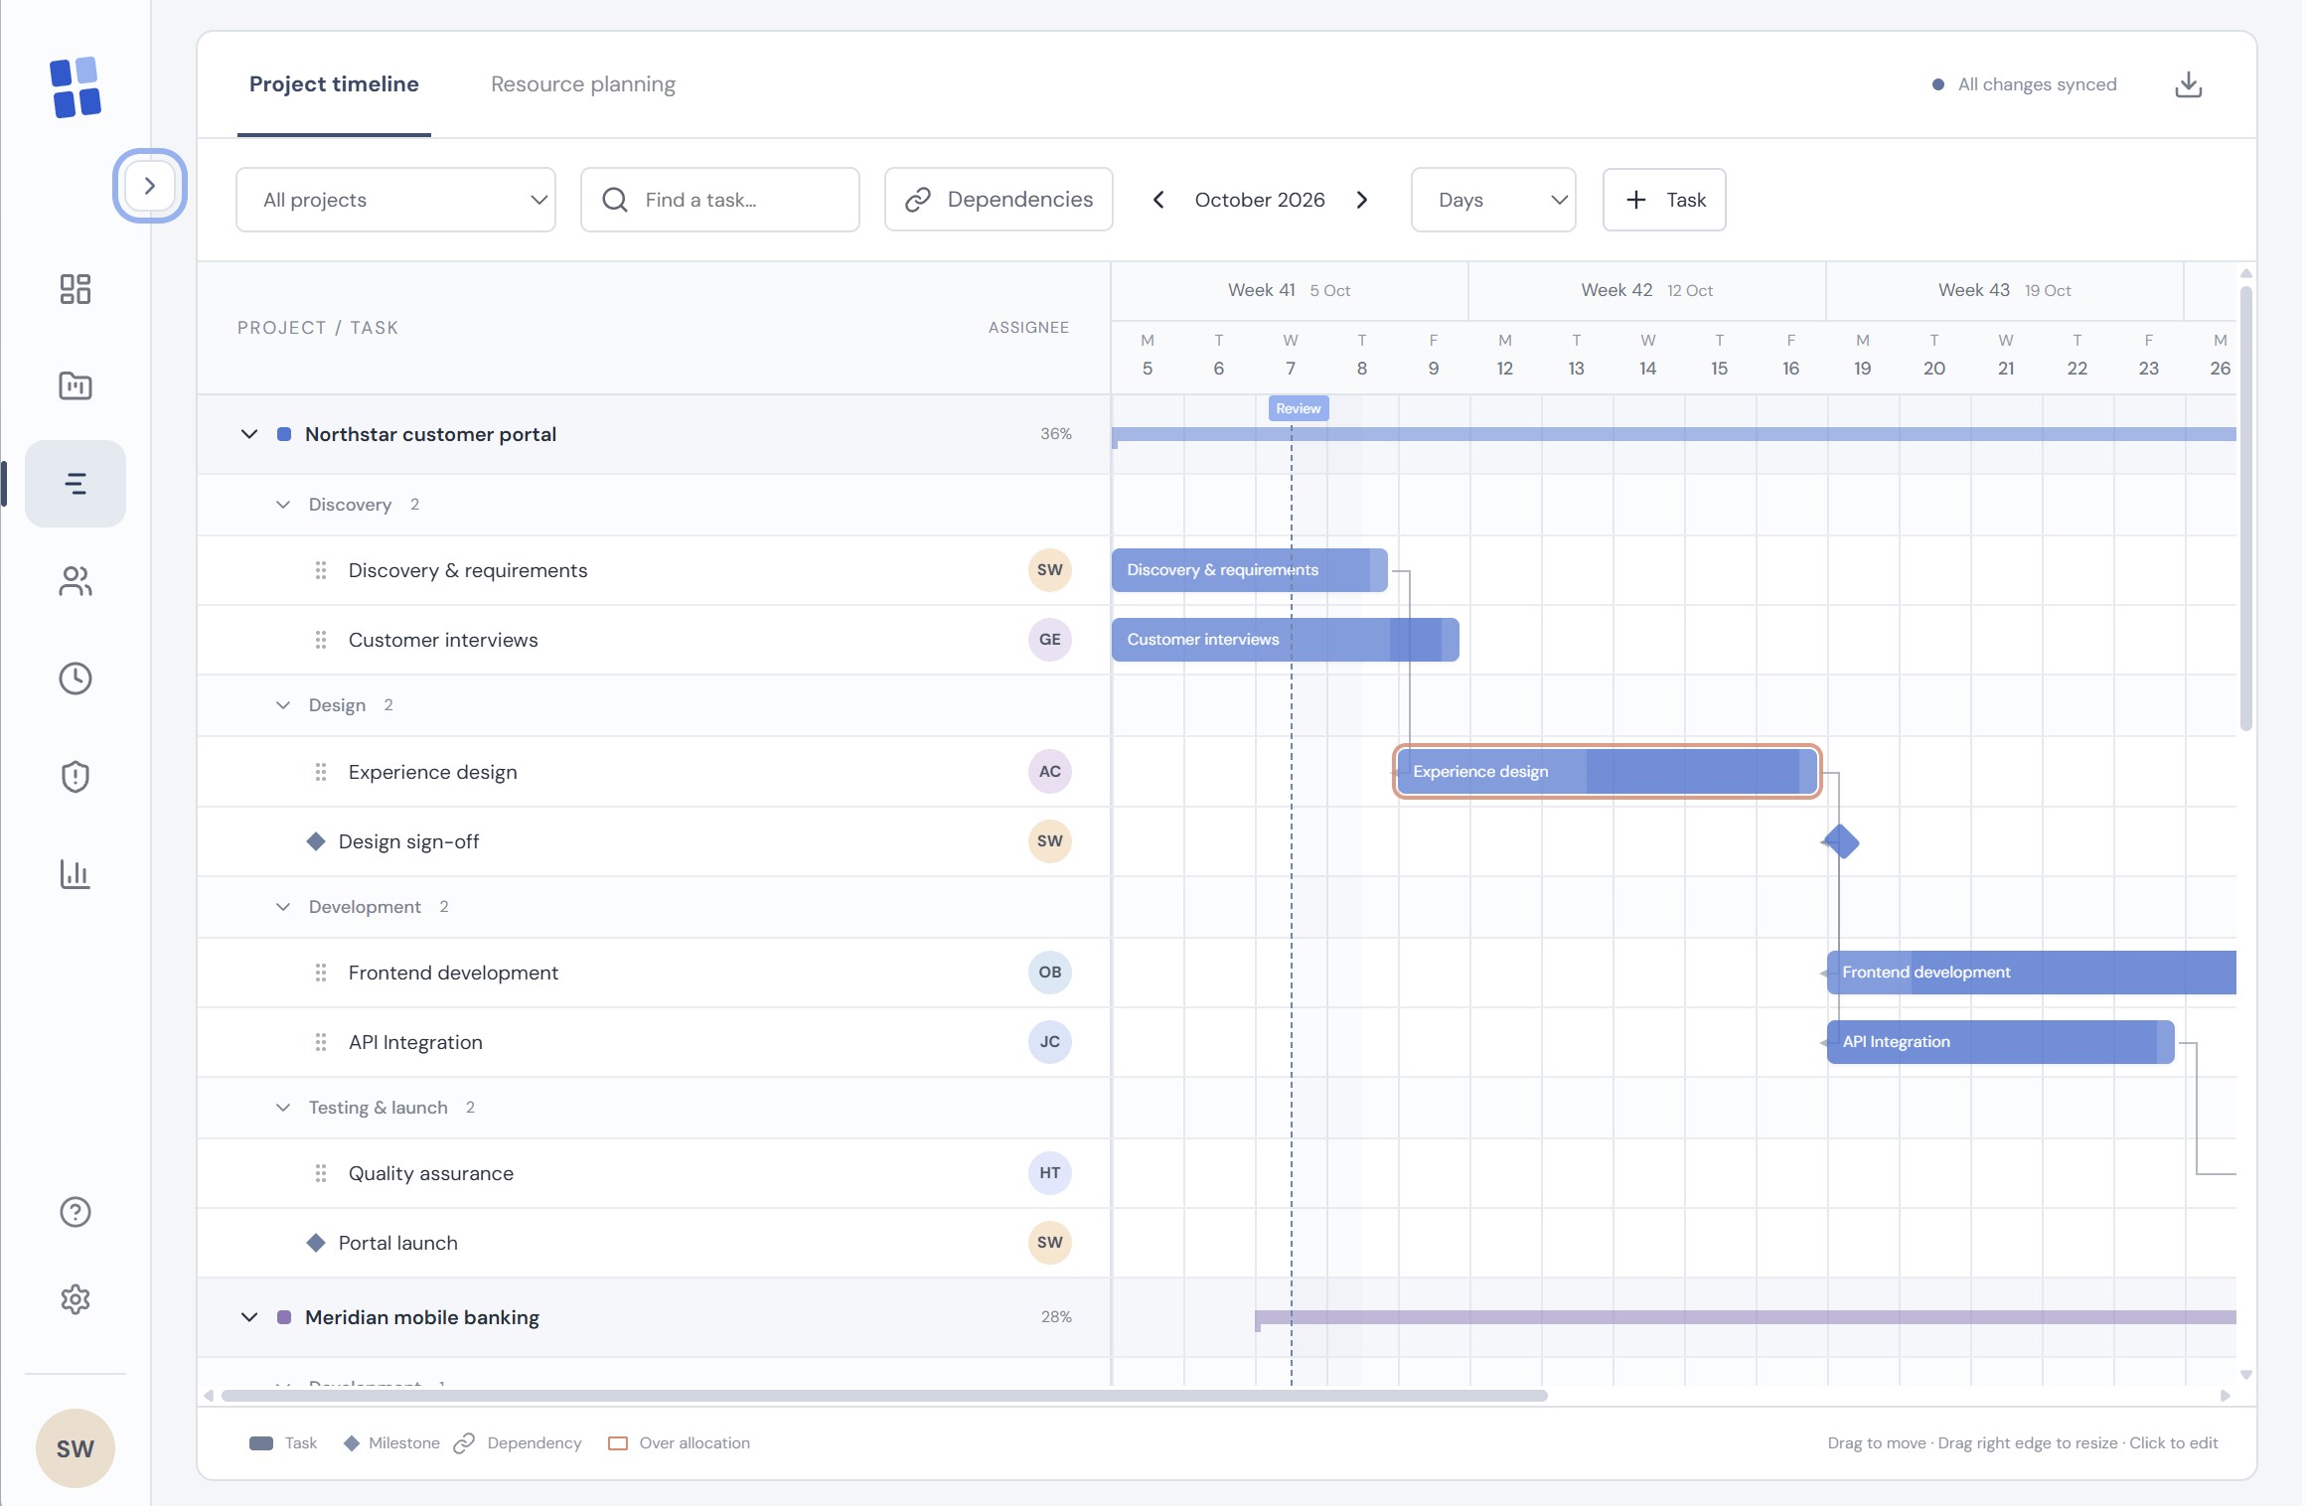Open the dashboard grid icon in sidebar
The height and width of the screenshot is (1506, 2307).
point(76,289)
